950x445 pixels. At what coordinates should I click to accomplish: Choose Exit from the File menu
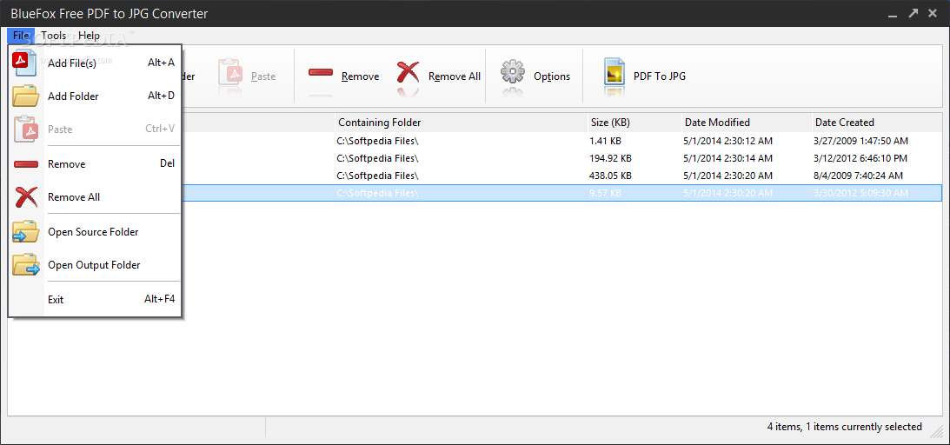coord(95,299)
